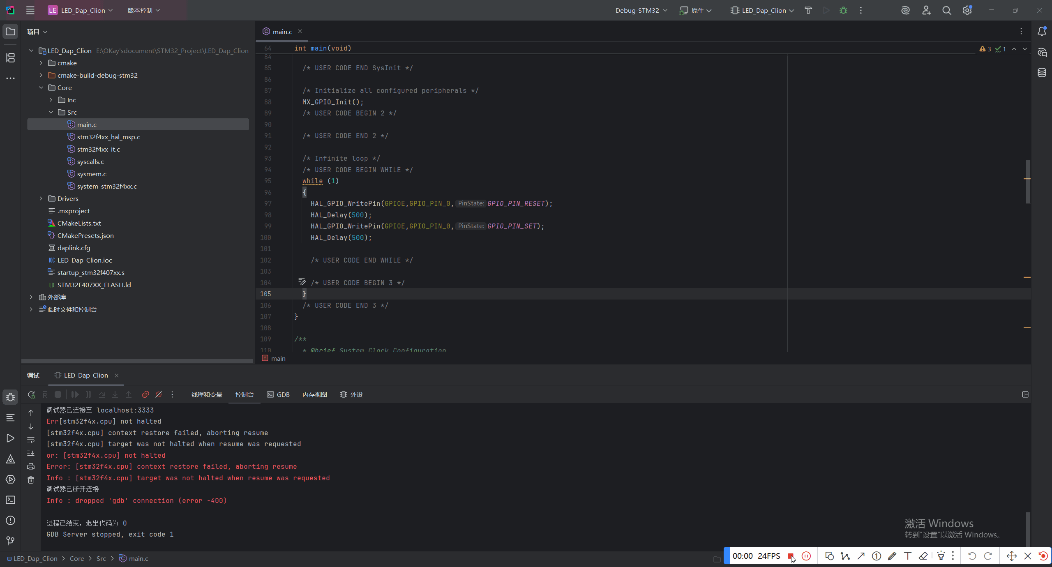Open Terminal tool window
1052x567 pixels.
[x=11, y=500]
